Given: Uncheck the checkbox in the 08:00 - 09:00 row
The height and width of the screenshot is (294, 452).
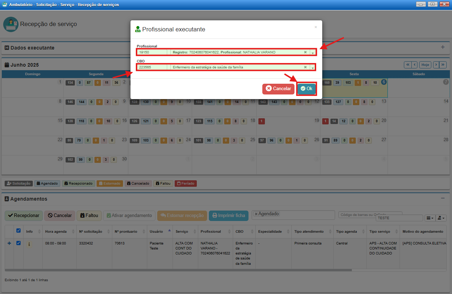Looking at the screenshot, I should [x=19, y=243].
